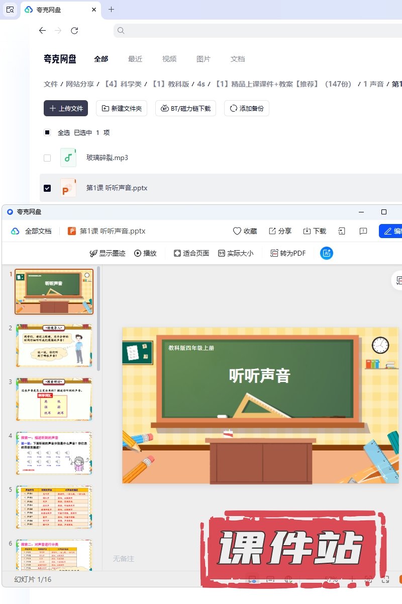
Task: Uncheck the 第1课 听听声音.pptx checkbox
Action: tap(47, 188)
